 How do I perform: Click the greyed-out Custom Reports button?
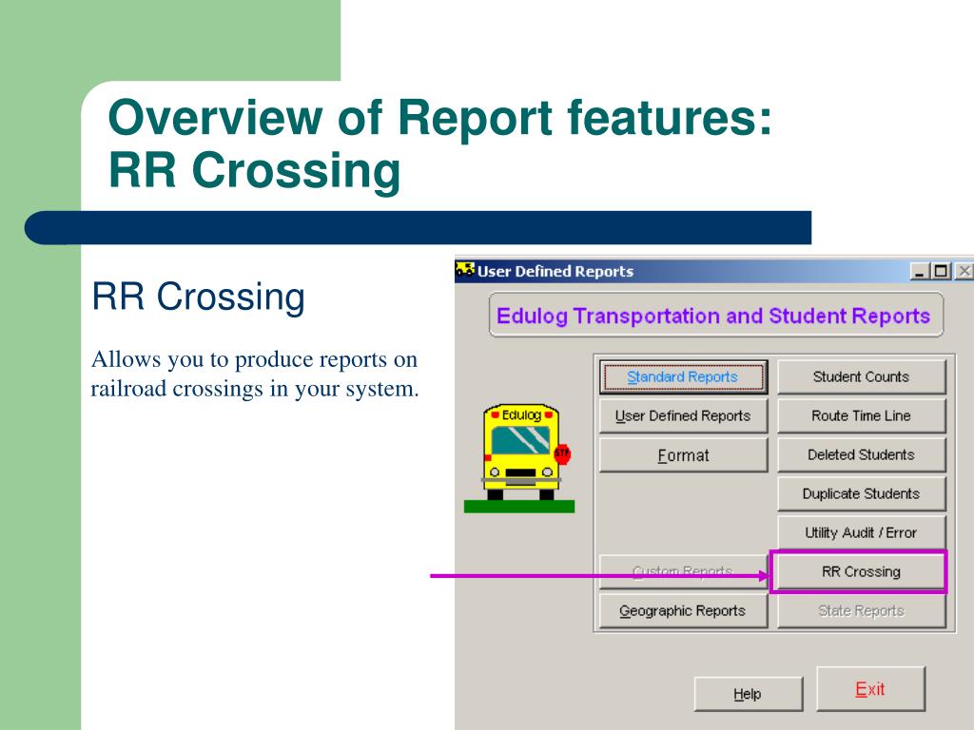(683, 571)
